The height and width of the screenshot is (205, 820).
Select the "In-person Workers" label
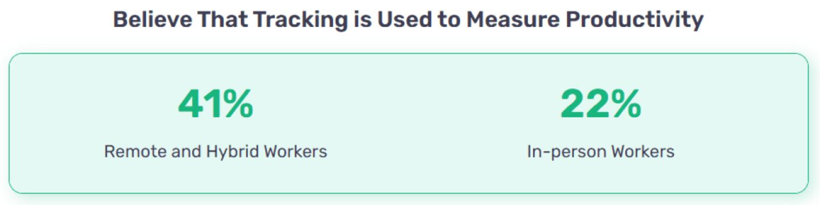pyautogui.click(x=600, y=151)
